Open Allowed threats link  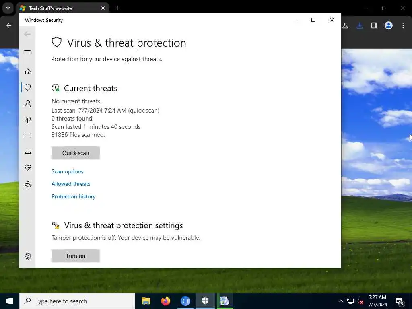71,184
